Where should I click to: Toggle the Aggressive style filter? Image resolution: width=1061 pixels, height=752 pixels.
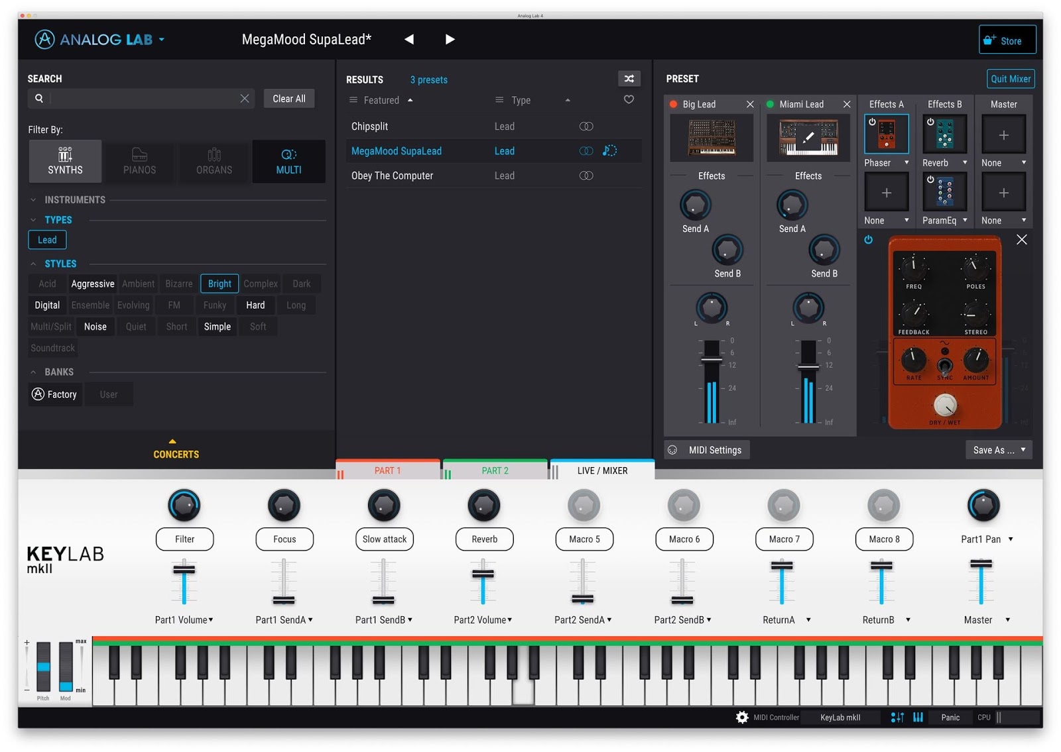pos(93,284)
